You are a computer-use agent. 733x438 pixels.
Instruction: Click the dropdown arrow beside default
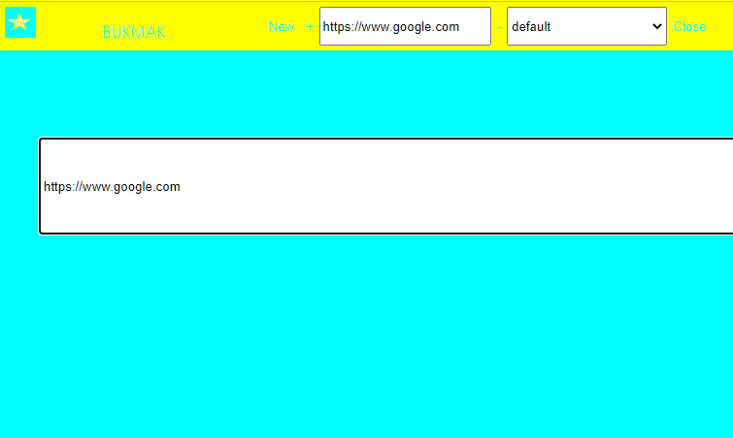pos(656,26)
